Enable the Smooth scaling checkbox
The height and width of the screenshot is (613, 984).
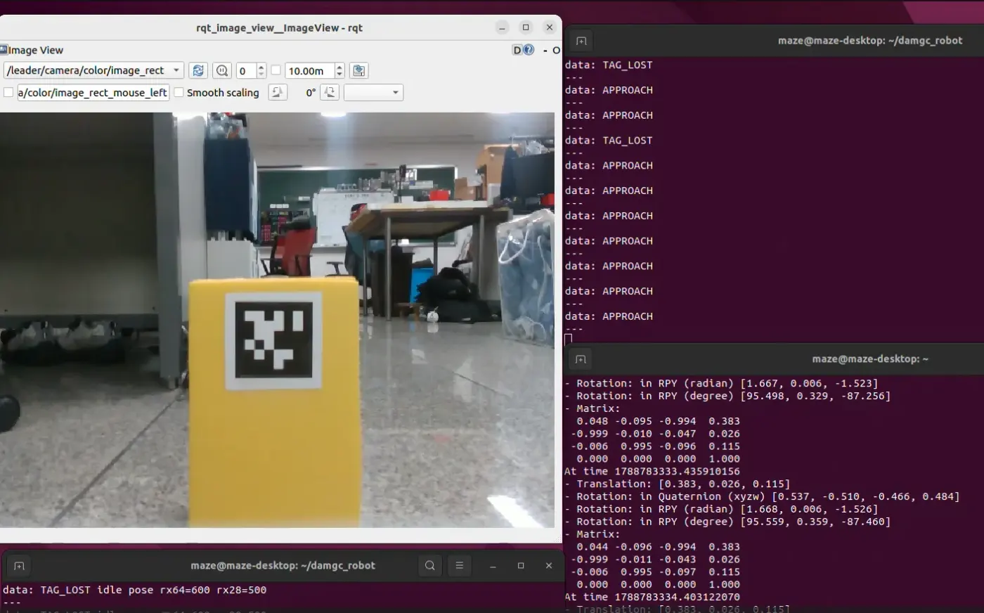click(179, 92)
